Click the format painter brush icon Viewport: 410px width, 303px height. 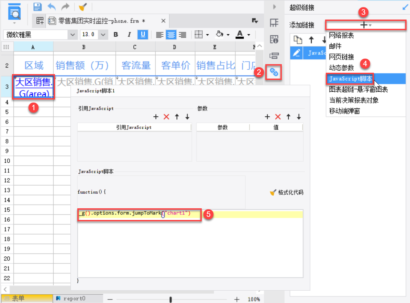[x=82, y=7]
